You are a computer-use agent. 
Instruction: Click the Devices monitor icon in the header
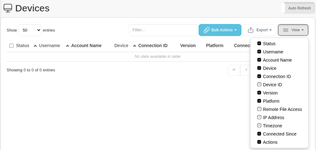coord(8,8)
